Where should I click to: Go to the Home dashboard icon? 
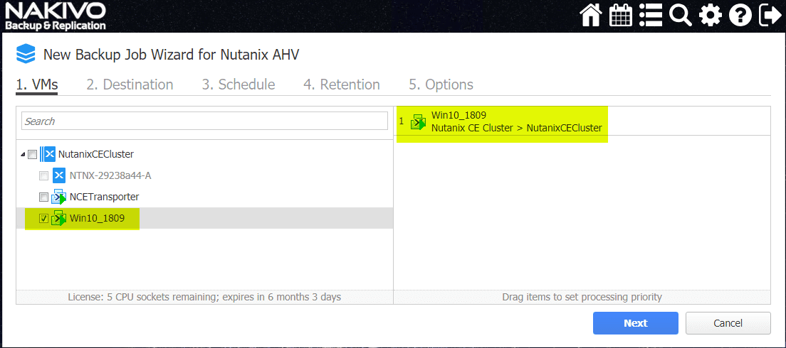pos(591,15)
